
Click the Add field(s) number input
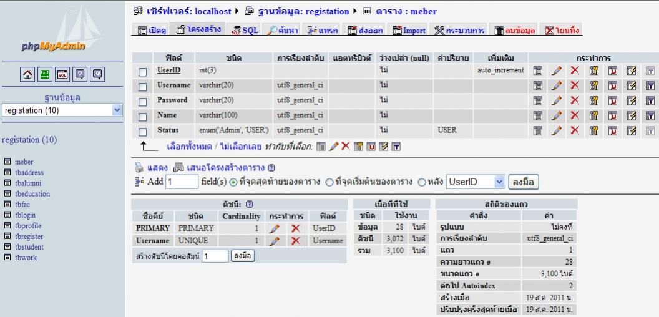pos(182,182)
